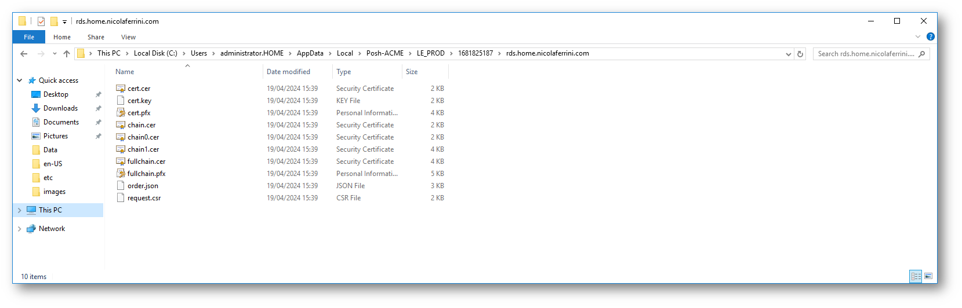The height and width of the screenshot is (308, 962).
Task: Open the etc folder in sidebar
Action: click(x=48, y=178)
